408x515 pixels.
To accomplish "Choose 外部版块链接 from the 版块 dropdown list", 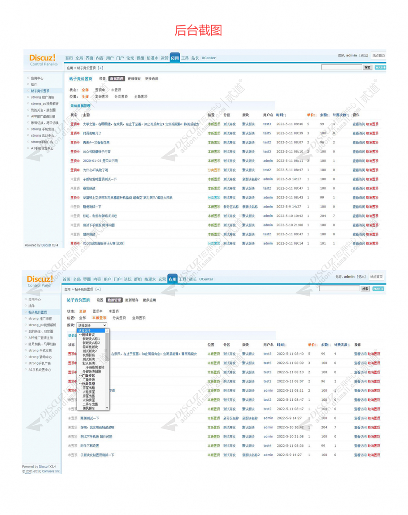I will click(x=91, y=372).
